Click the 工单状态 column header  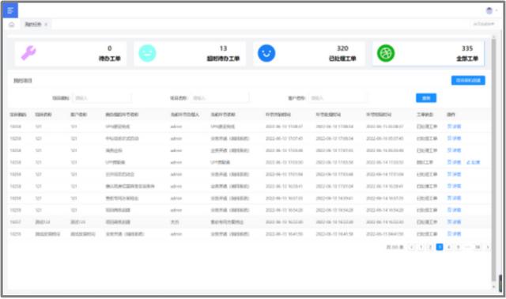click(x=425, y=115)
